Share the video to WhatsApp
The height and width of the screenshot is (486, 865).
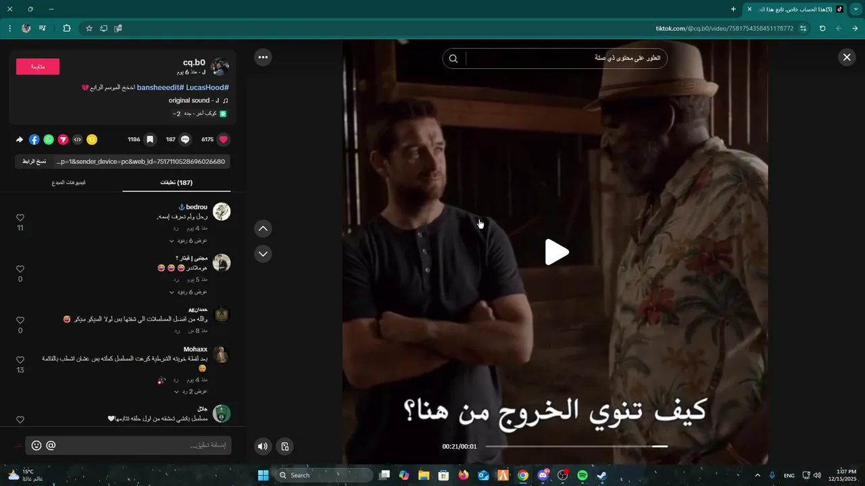pyautogui.click(x=49, y=140)
